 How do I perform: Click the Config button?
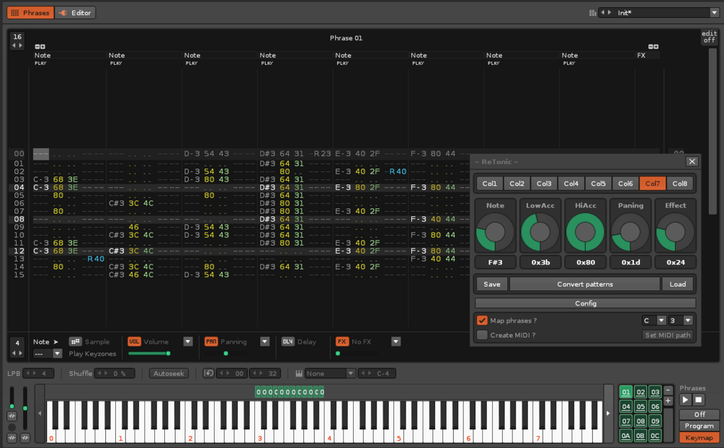585,303
